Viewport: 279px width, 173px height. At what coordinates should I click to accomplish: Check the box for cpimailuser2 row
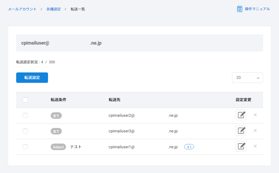point(25,115)
